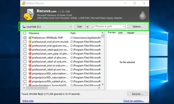Start a Scan of the drive

coord(80,27)
